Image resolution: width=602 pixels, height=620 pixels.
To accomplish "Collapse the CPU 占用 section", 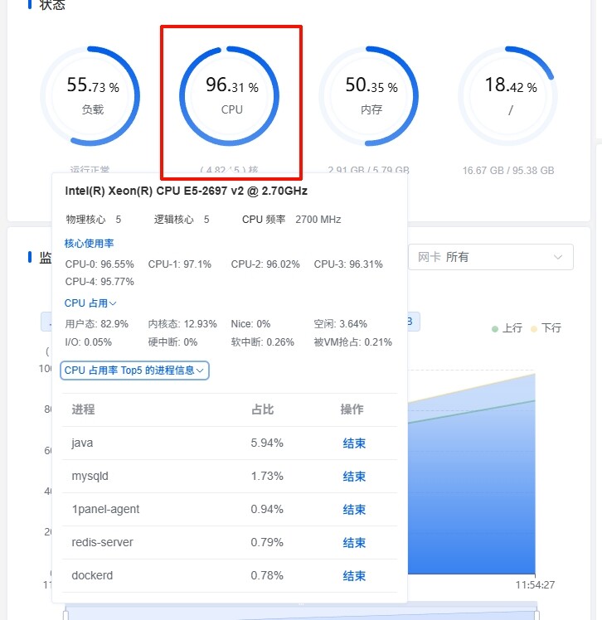I will click(90, 303).
